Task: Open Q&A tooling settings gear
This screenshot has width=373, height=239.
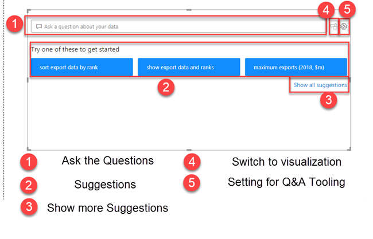Action: click(x=344, y=26)
